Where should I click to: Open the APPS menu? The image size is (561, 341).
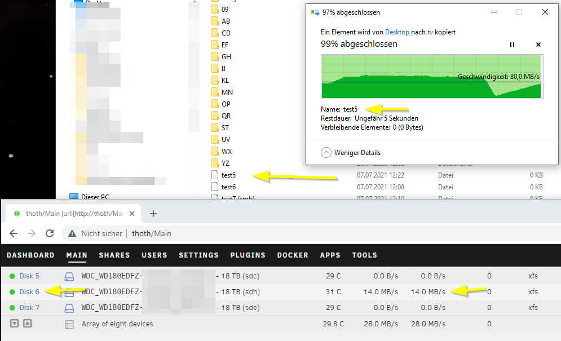coord(330,255)
